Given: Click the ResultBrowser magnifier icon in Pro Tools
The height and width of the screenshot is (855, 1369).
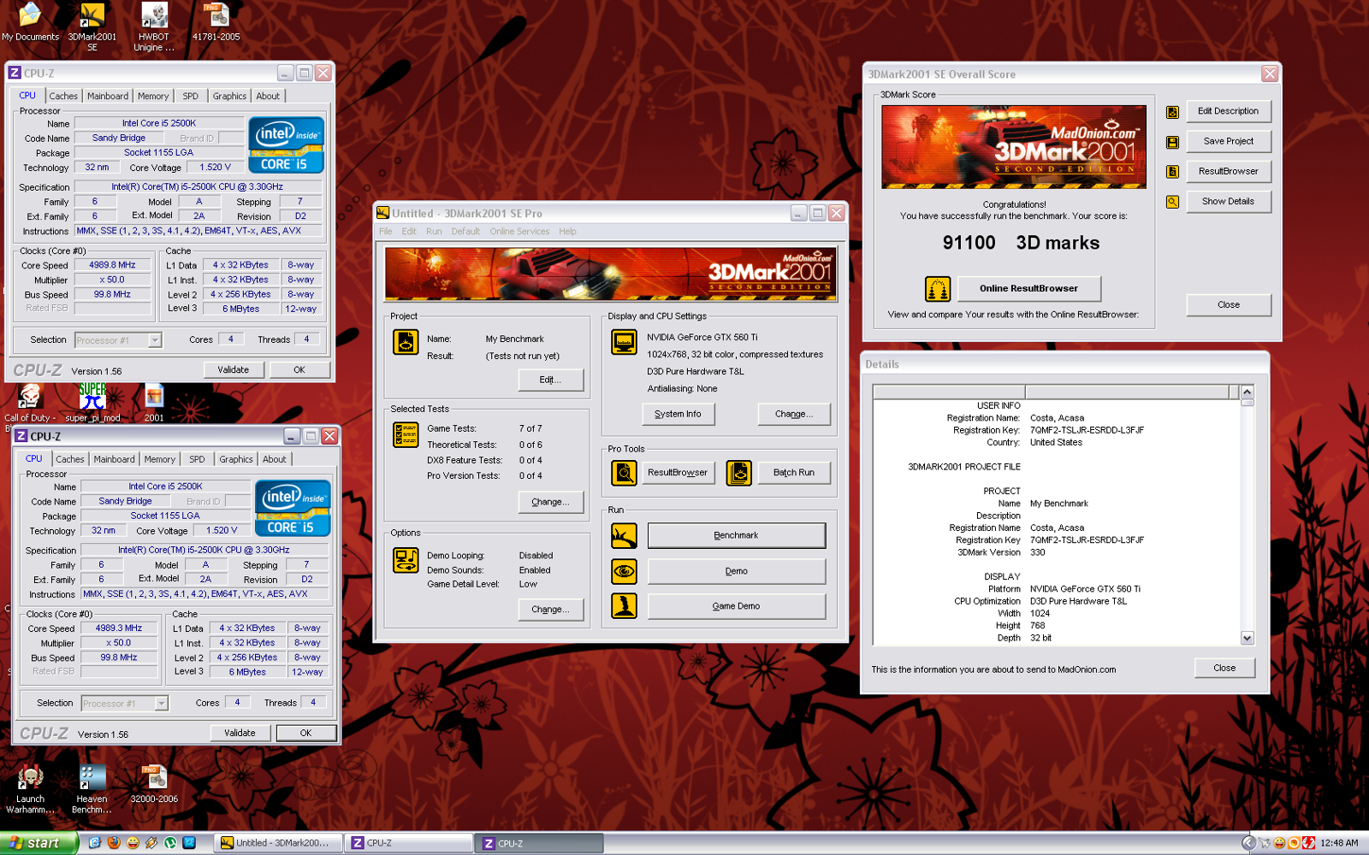Looking at the screenshot, I should [624, 472].
